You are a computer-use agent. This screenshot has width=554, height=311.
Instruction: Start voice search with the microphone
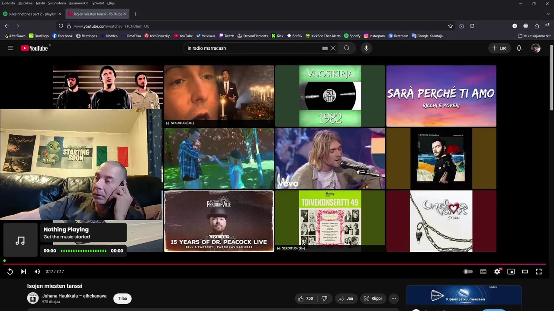366,48
